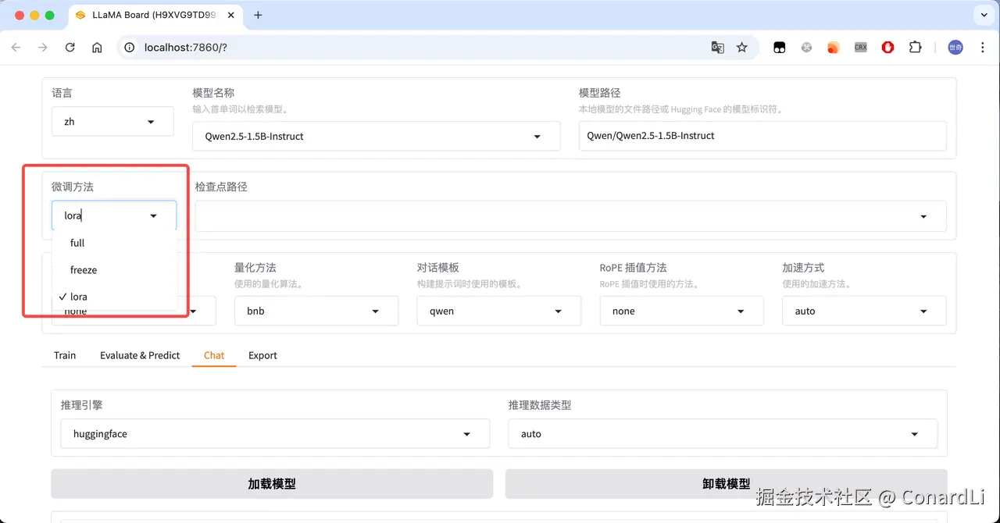Select the checked lora option
This screenshot has width=1000, height=523.
point(115,297)
